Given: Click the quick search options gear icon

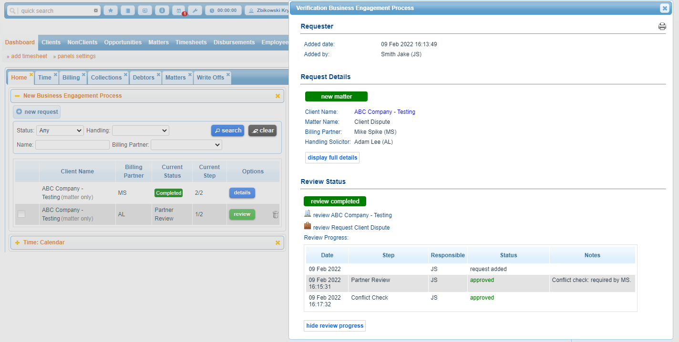Looking at the screenshot, I should coord(96,10).
